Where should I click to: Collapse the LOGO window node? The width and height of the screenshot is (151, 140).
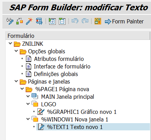tap(28, 104)
